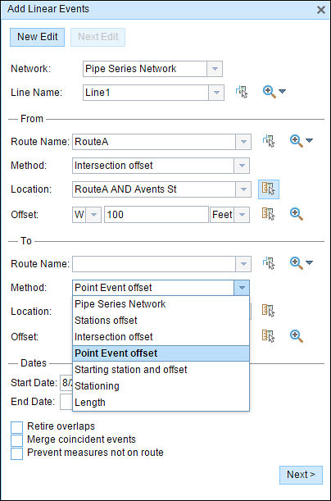This screenshot has width=331, height=501.
Task: Open the offset direction W dropdown
Action: click(93, 214)
